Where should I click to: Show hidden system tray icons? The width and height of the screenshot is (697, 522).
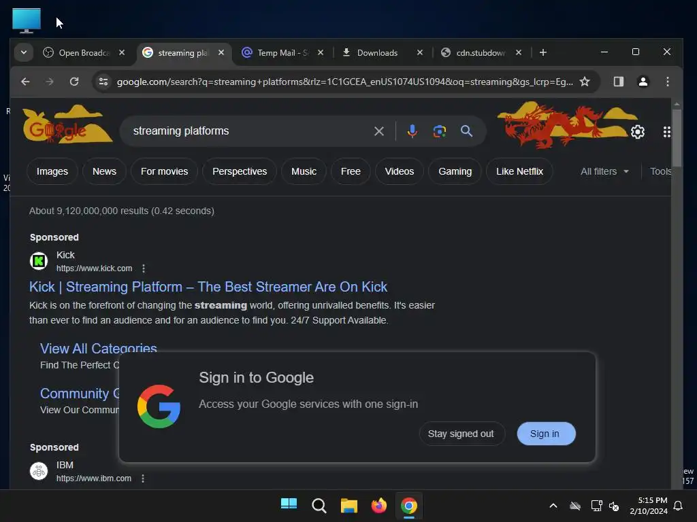553,506
